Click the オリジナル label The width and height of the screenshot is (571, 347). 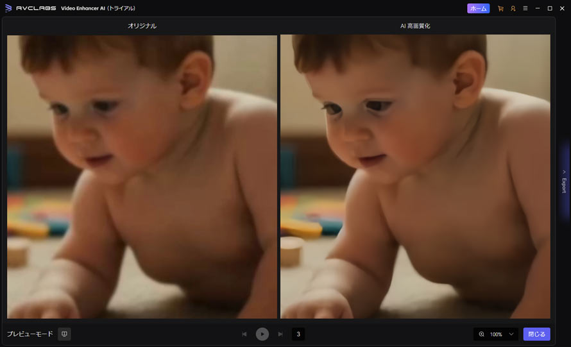pos(142,26)
